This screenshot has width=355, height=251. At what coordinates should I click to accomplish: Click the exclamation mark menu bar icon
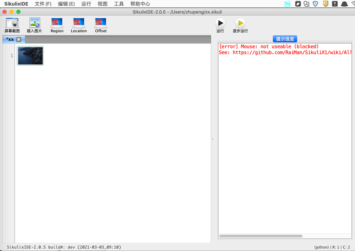point(335,4)
